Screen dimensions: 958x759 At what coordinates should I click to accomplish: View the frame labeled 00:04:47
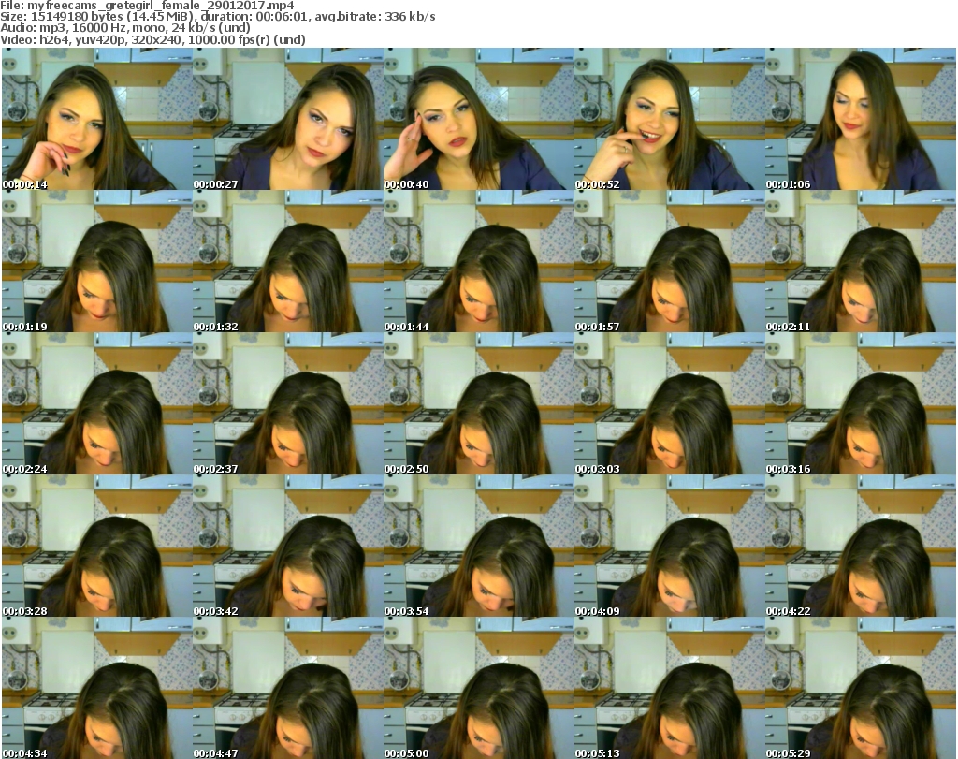[x=288, y=688]
